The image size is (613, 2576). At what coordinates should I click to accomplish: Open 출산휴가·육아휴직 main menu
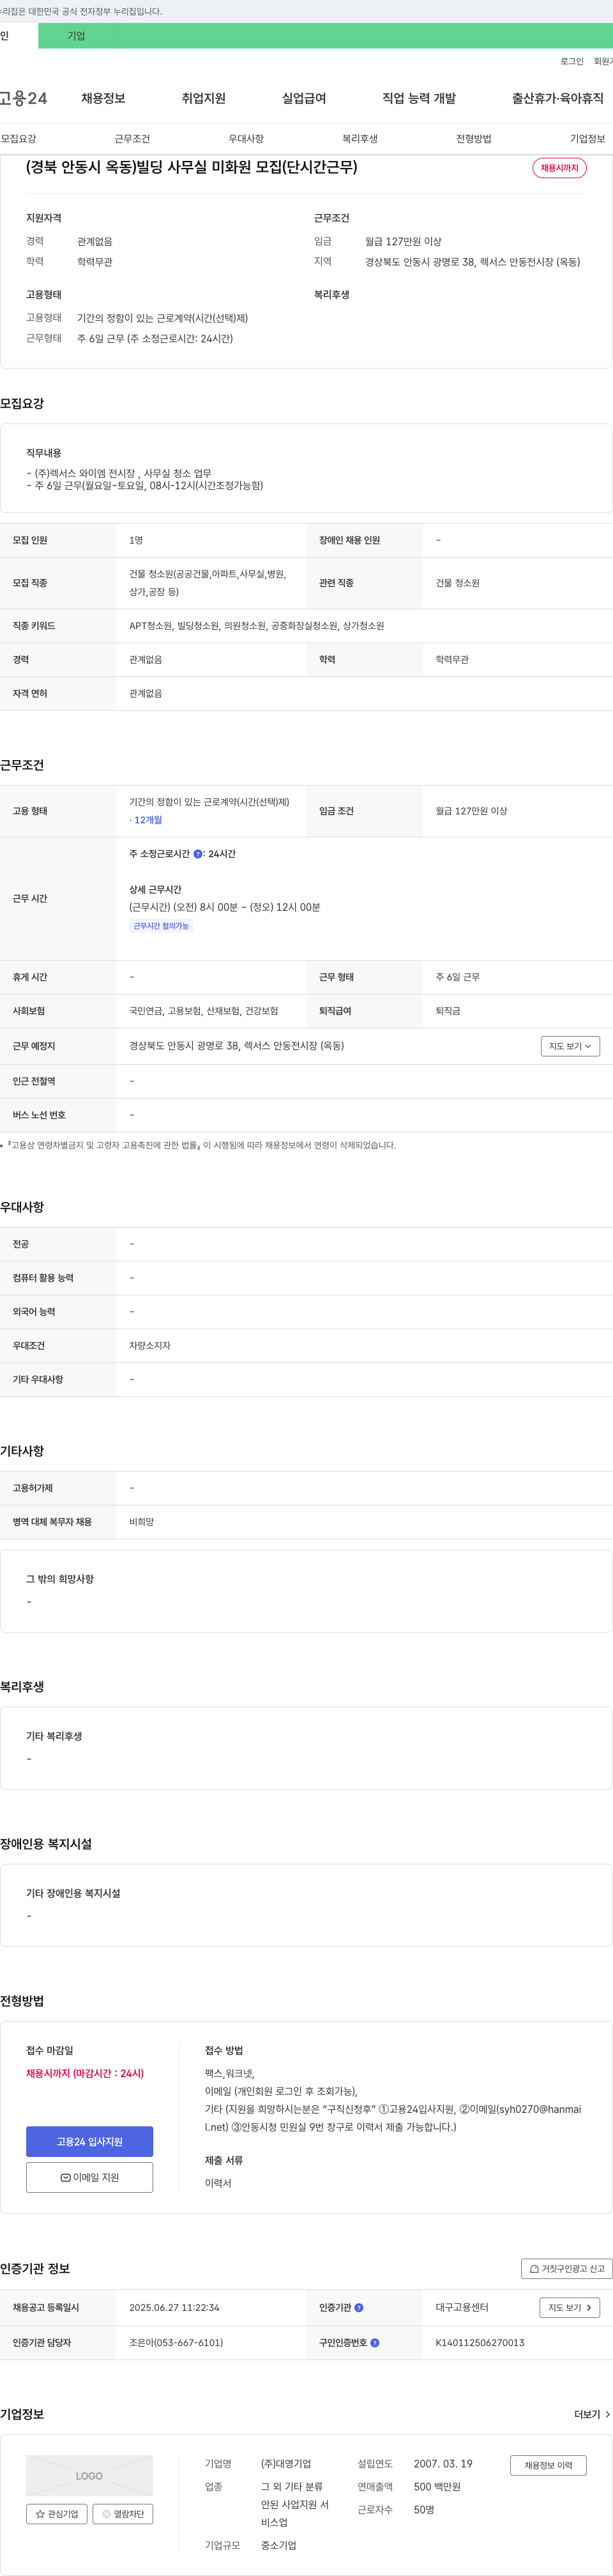(x=558, y=98)
